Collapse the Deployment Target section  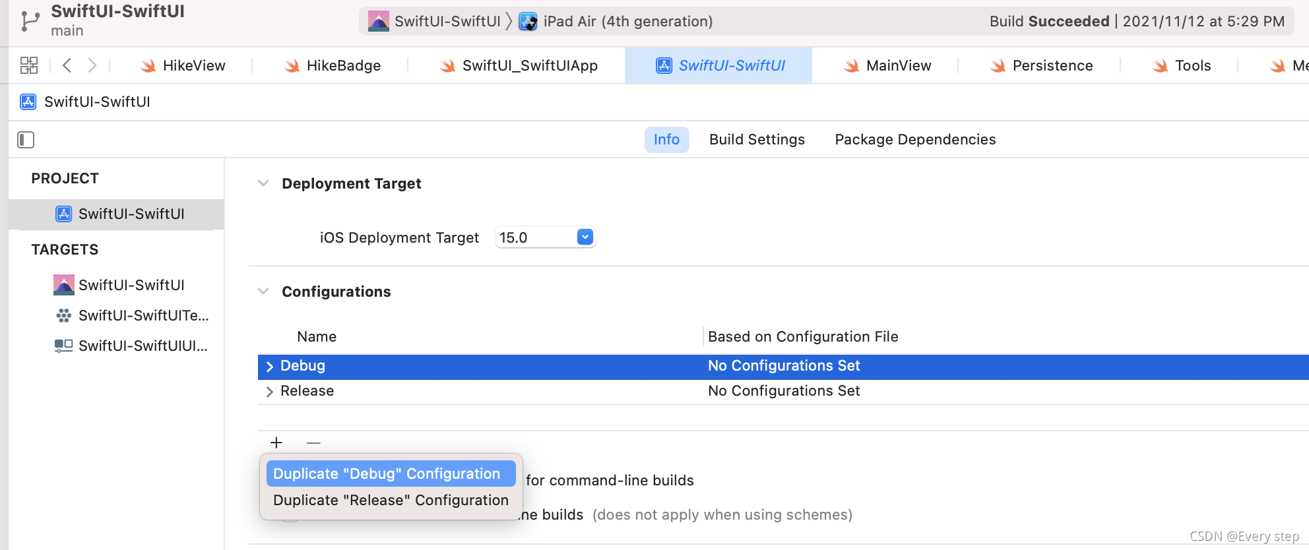click(263, 183)
